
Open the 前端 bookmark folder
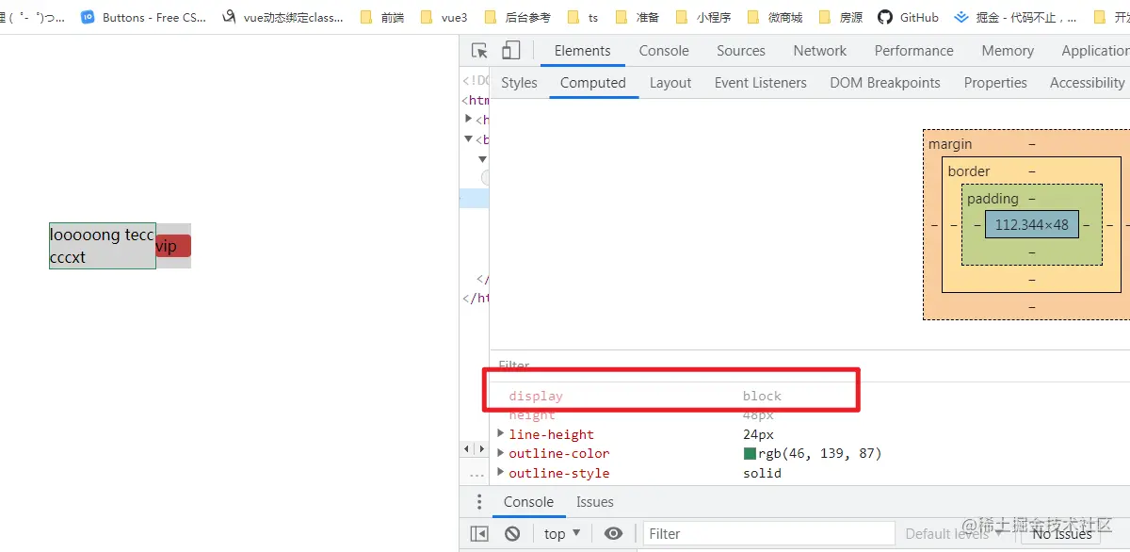tap(381, 17)
